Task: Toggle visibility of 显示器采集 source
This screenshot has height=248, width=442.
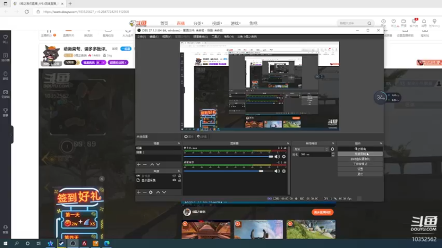Action: 174,180
